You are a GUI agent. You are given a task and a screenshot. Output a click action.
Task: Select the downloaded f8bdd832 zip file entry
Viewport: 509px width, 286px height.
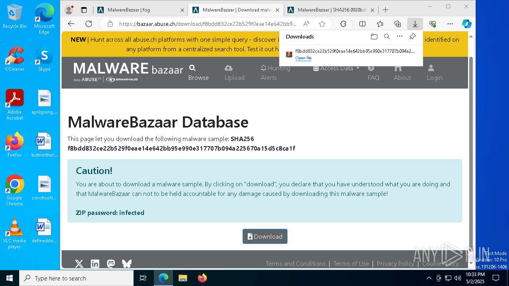[x=351, y=54]
